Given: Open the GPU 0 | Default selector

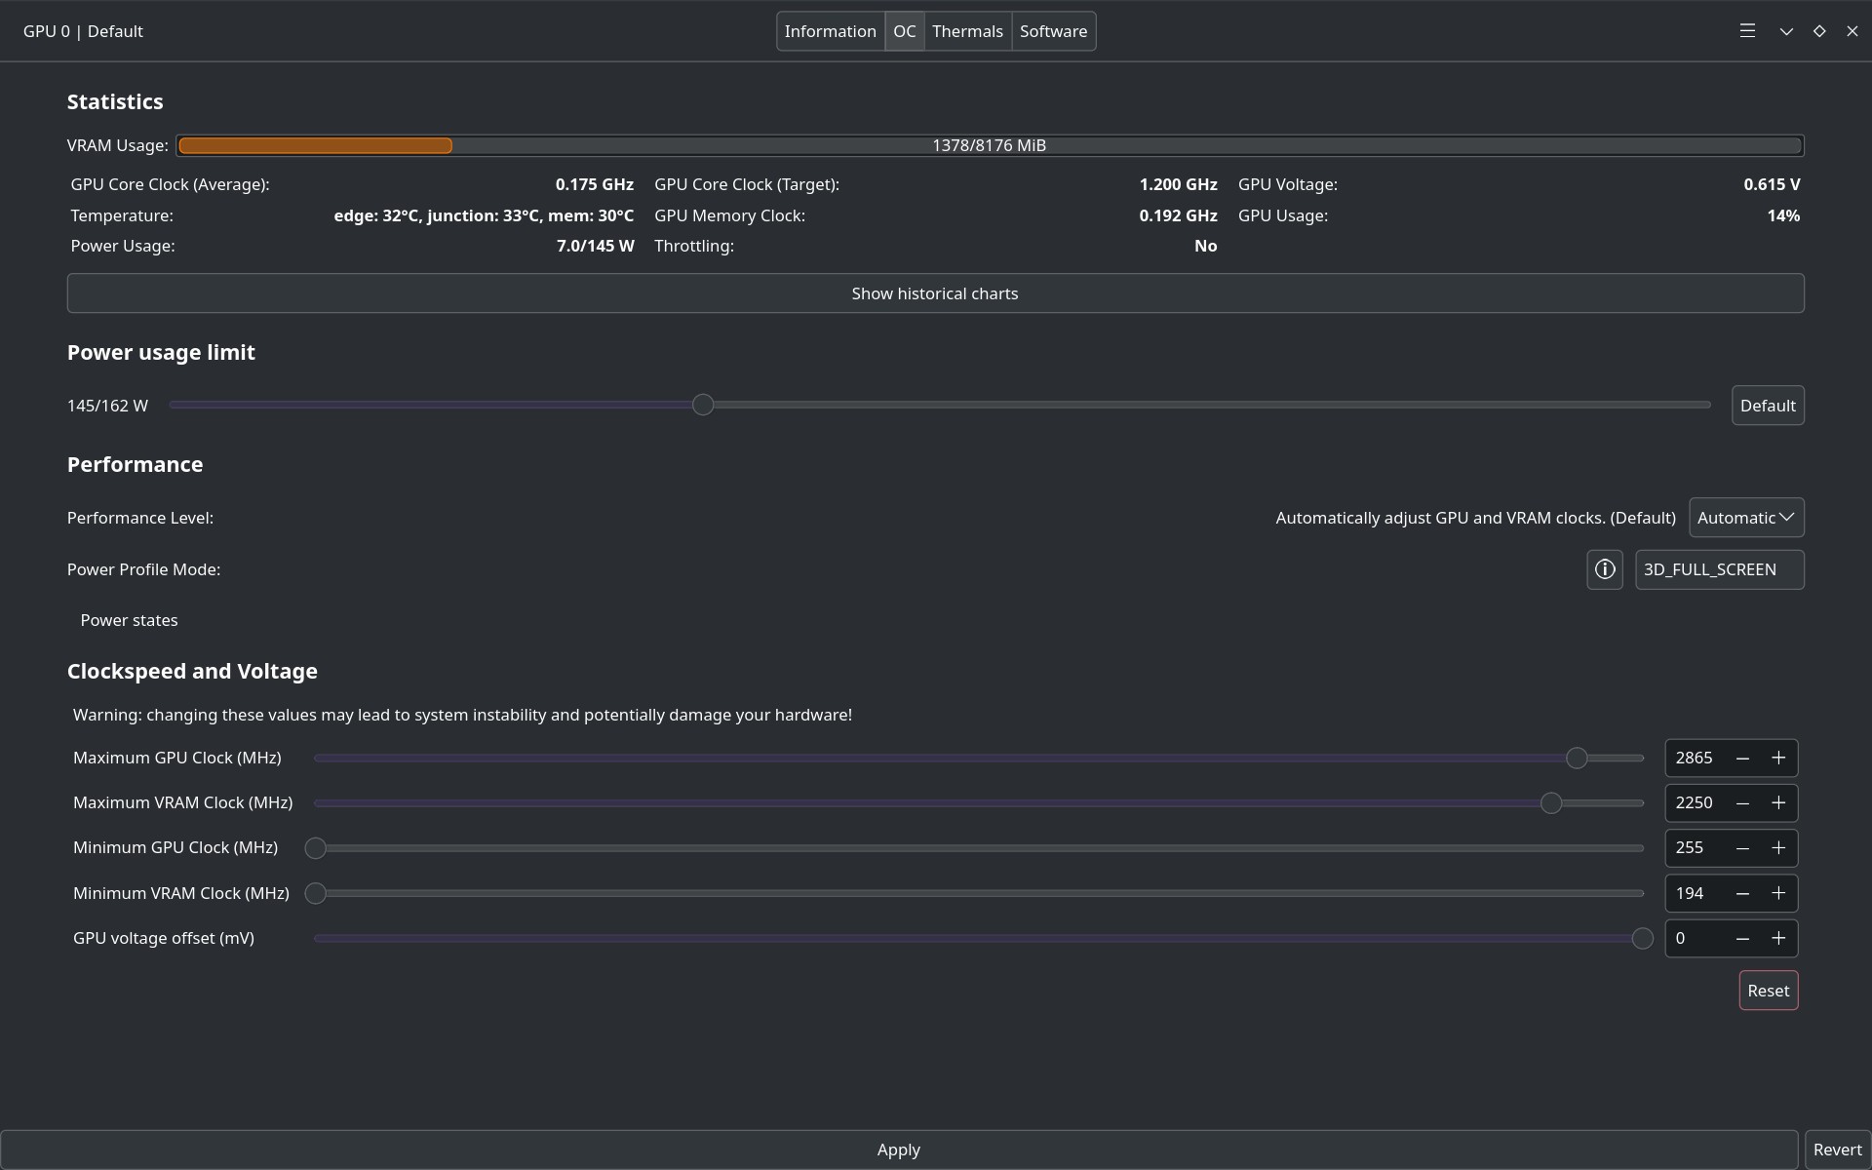Looking at the screenshot, I should point(83,31).
